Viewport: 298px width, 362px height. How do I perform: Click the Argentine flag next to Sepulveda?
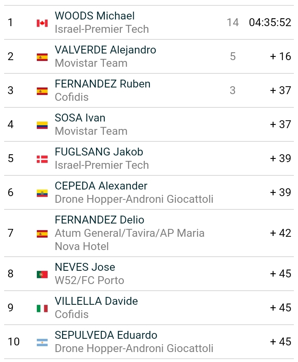tap(42, 342)
